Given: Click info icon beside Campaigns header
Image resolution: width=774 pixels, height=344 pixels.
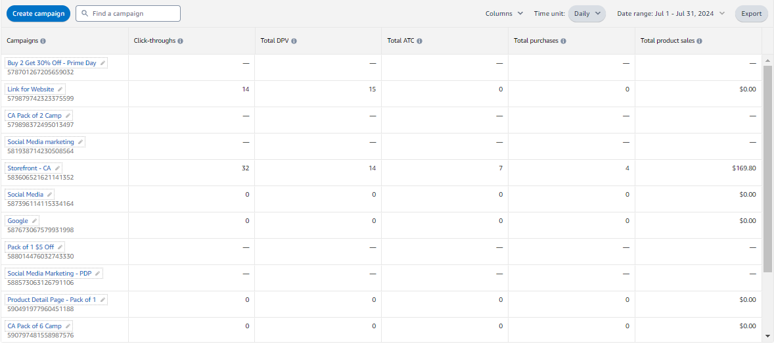Looking at the screenshot, I should pyautogui.click(x=43, y=41).
